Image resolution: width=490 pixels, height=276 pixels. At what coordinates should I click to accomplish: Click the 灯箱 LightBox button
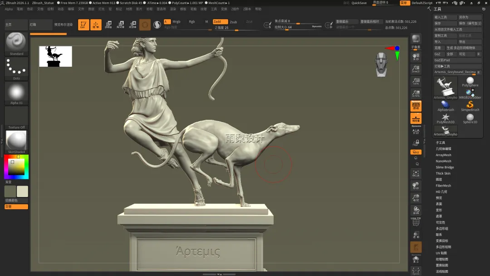41,25
